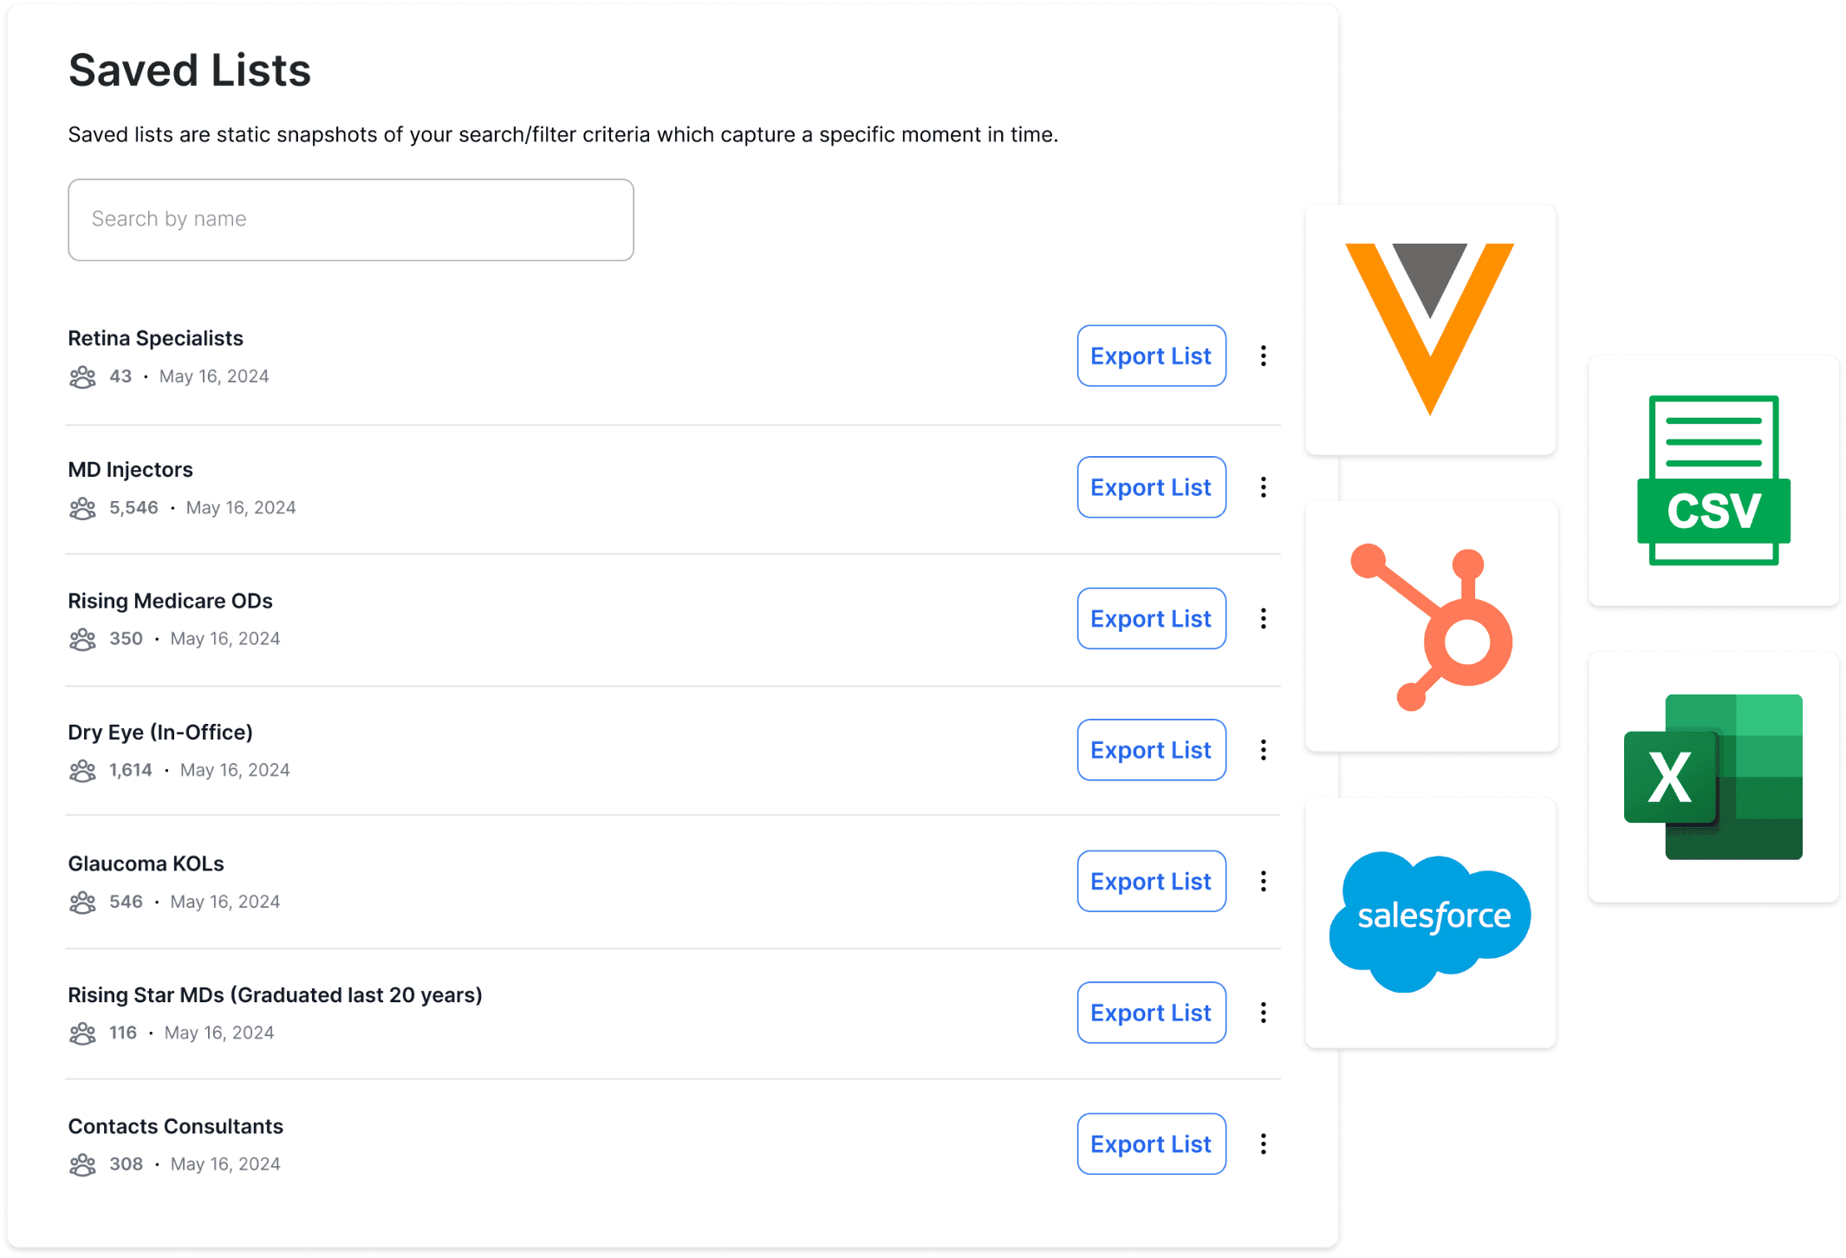Open the Glaucoma KOLs saved list

pyautogui.click(x=146, y=864)
